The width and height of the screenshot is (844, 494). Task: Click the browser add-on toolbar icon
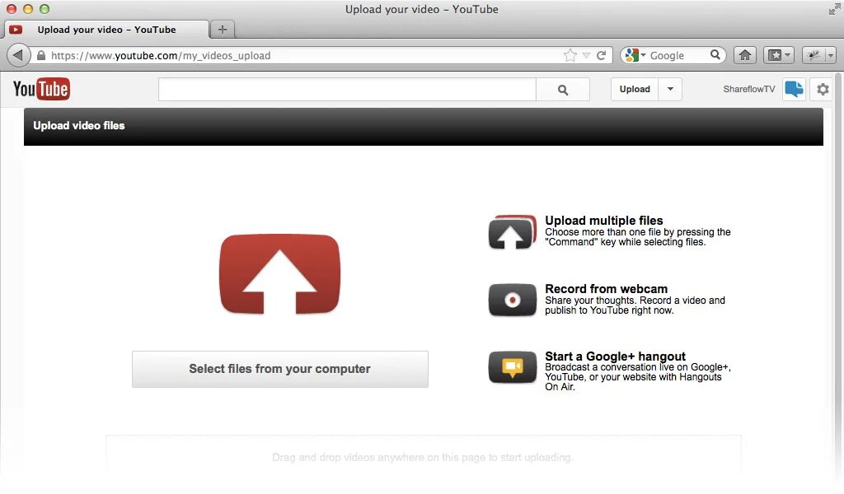pos(814,55)
